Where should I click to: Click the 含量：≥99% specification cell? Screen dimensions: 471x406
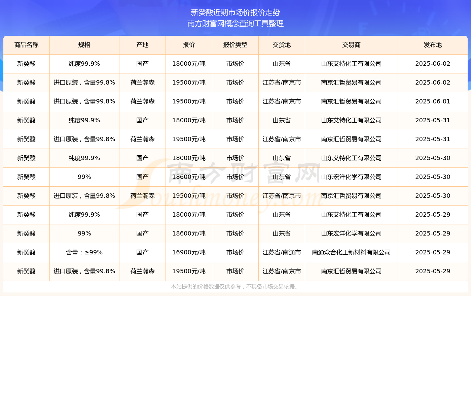pos(84,253)
